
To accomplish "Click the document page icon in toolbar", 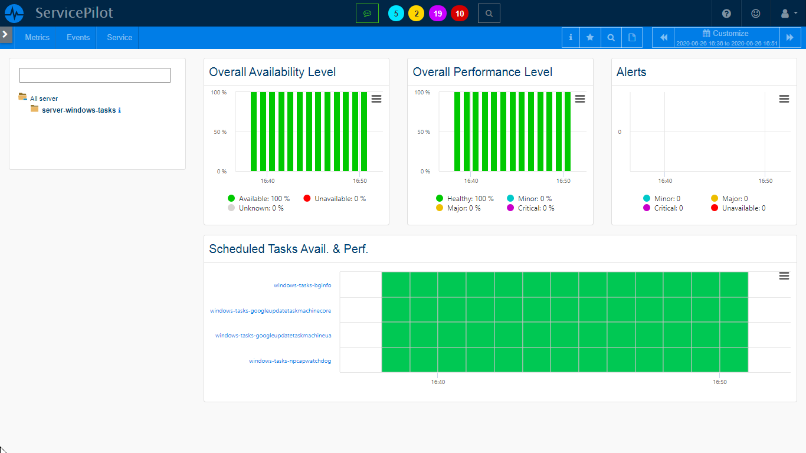I will pos(631,38).
